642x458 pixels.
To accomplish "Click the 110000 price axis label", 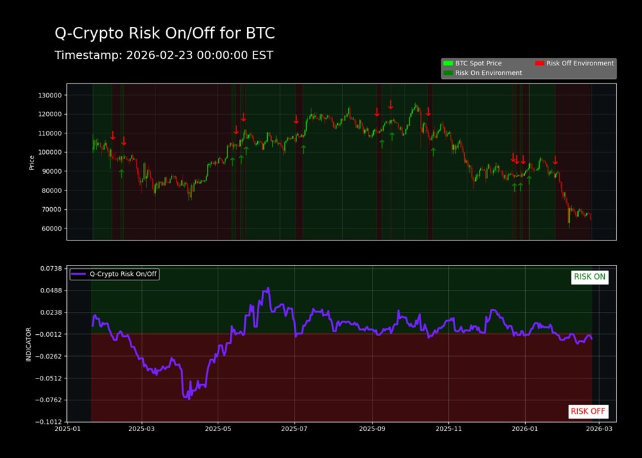I will coord(49,133).
